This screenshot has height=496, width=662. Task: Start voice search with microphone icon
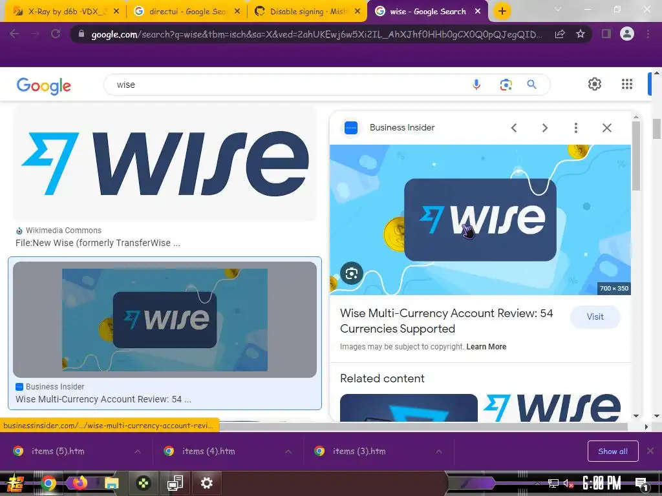click(476, 85)
